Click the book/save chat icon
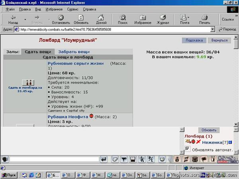This screenshot has width=239, height=179. (133, 160)
